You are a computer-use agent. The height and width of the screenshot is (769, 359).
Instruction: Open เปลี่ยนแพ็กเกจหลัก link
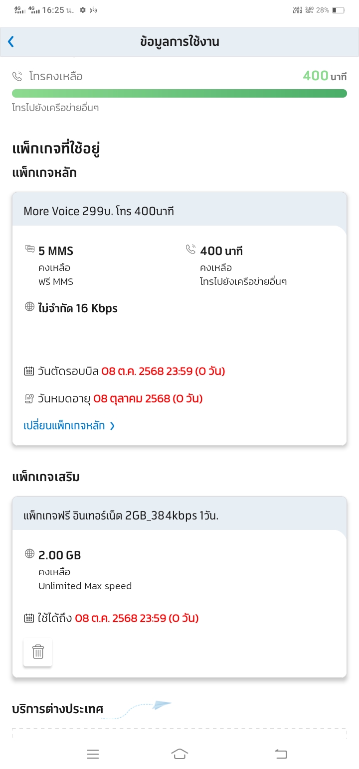pyautogui.click(x=64, y=426)
